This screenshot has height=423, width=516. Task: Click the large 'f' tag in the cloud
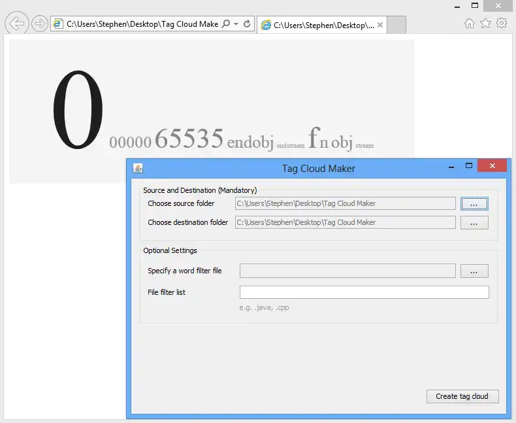pyautogui.click(x=314, y=137)
